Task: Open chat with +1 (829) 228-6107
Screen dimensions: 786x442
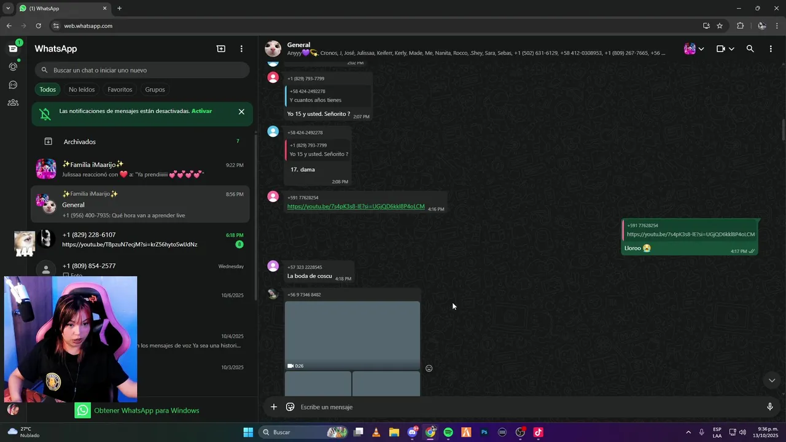Action: click(x=142, y=239)
